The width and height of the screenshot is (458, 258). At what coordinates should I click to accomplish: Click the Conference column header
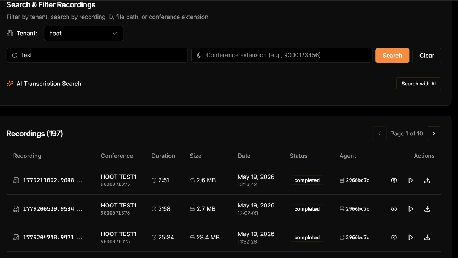click(x=117, y=156)
